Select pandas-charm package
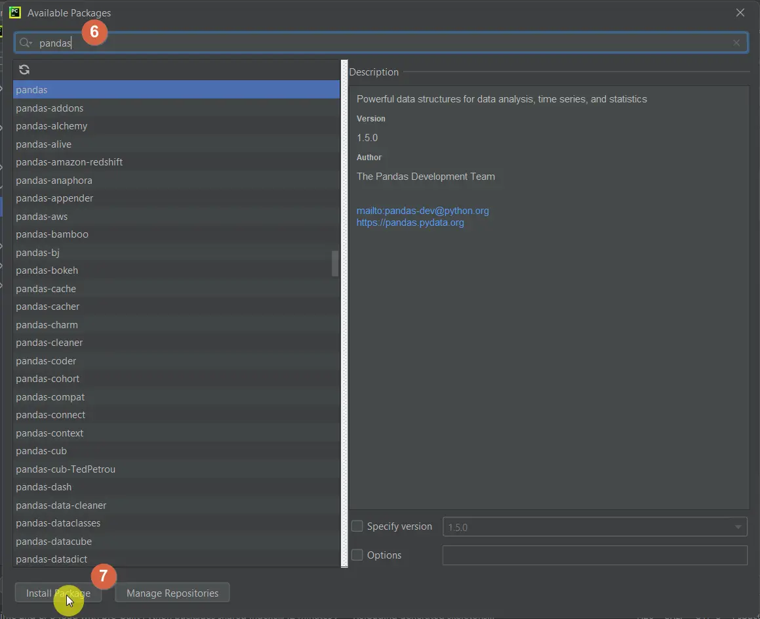Viewport: 760px width, 619px height. coord(176,324)
